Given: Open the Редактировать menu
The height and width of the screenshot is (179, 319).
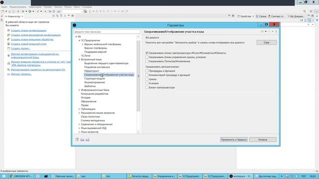Looking at the screenshot, I should coord(18,7).
